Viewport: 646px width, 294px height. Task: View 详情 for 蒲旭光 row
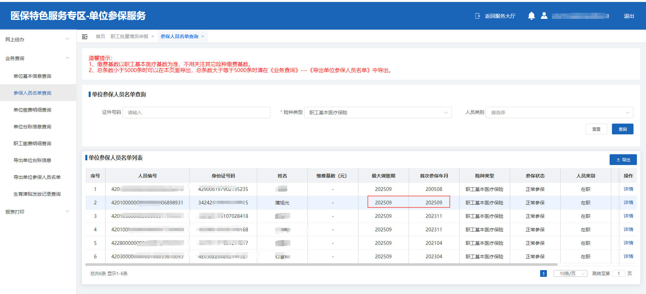click(x=628, y=202)
